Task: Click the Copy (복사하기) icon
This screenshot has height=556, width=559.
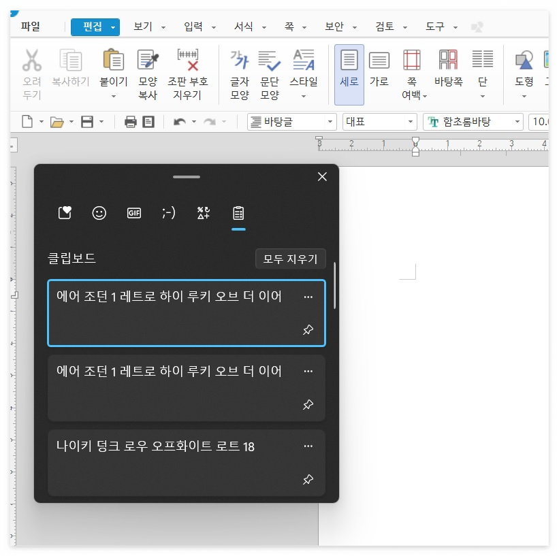Action: (71, 60)
